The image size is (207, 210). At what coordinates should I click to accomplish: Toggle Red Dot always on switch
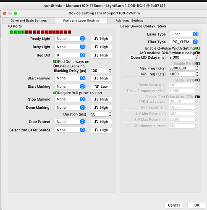point(55,62)
